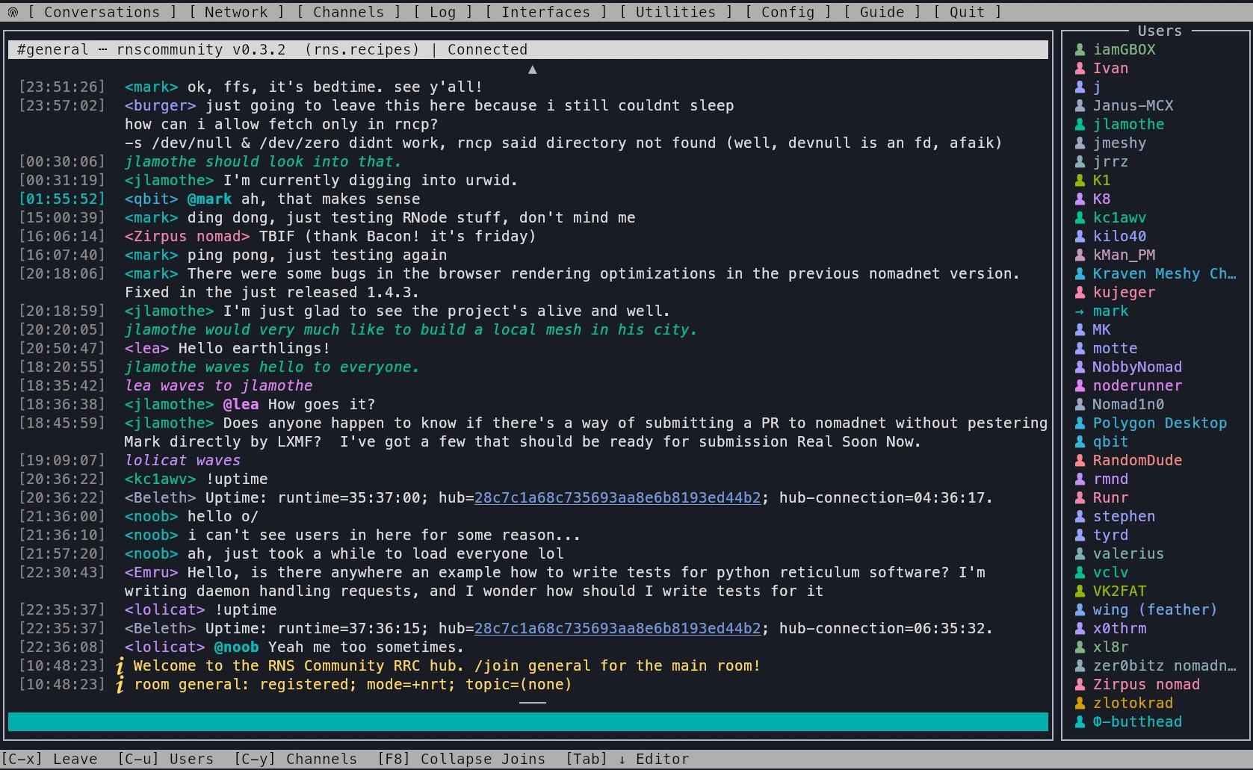Open the Network menu
Viewport: 1253px width, 770px height.
point(236,12)
